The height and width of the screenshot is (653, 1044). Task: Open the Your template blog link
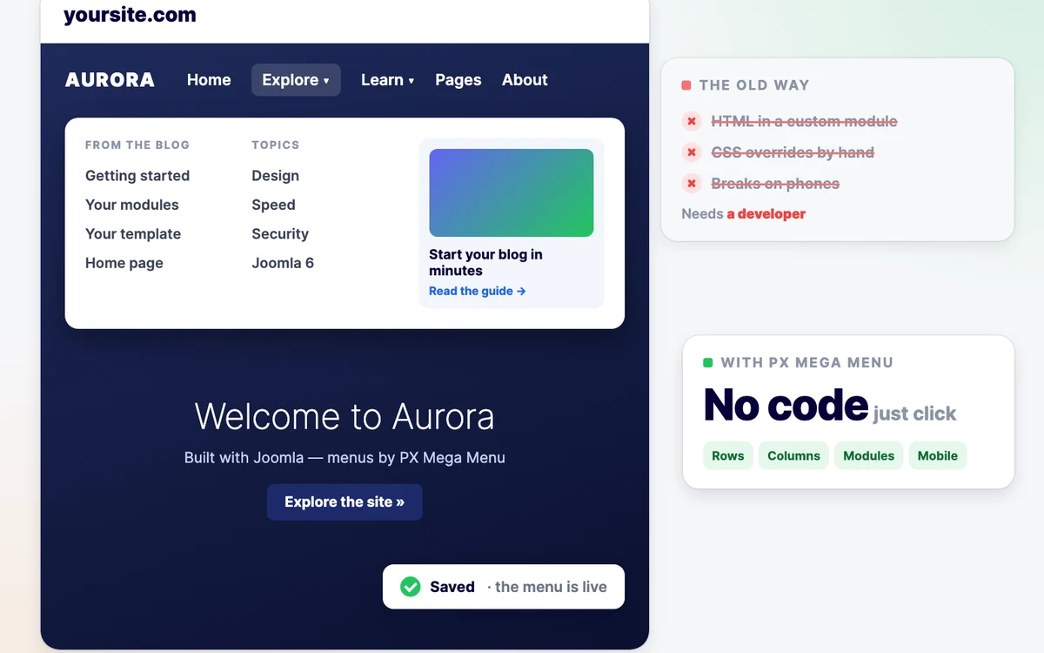[133, 234]
